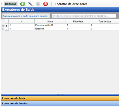Image resolution: width=119 pixels, height=107 pixels.
Task: Click row header of Executor row
Action: click(x=7, y=29)
